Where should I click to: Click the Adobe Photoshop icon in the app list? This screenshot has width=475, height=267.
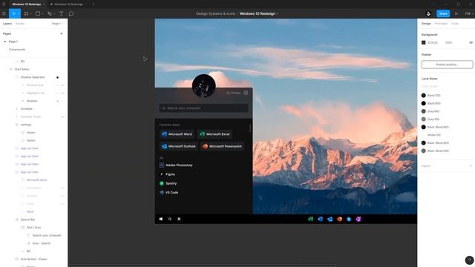(162, 165)
